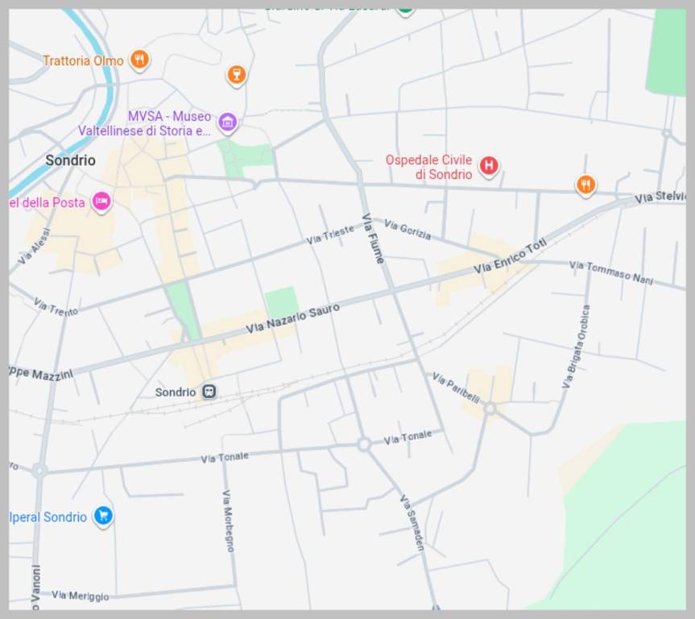Screen dimensions: 695x619
Task: Click the Via Trieste street label
Action: [330, 235]
